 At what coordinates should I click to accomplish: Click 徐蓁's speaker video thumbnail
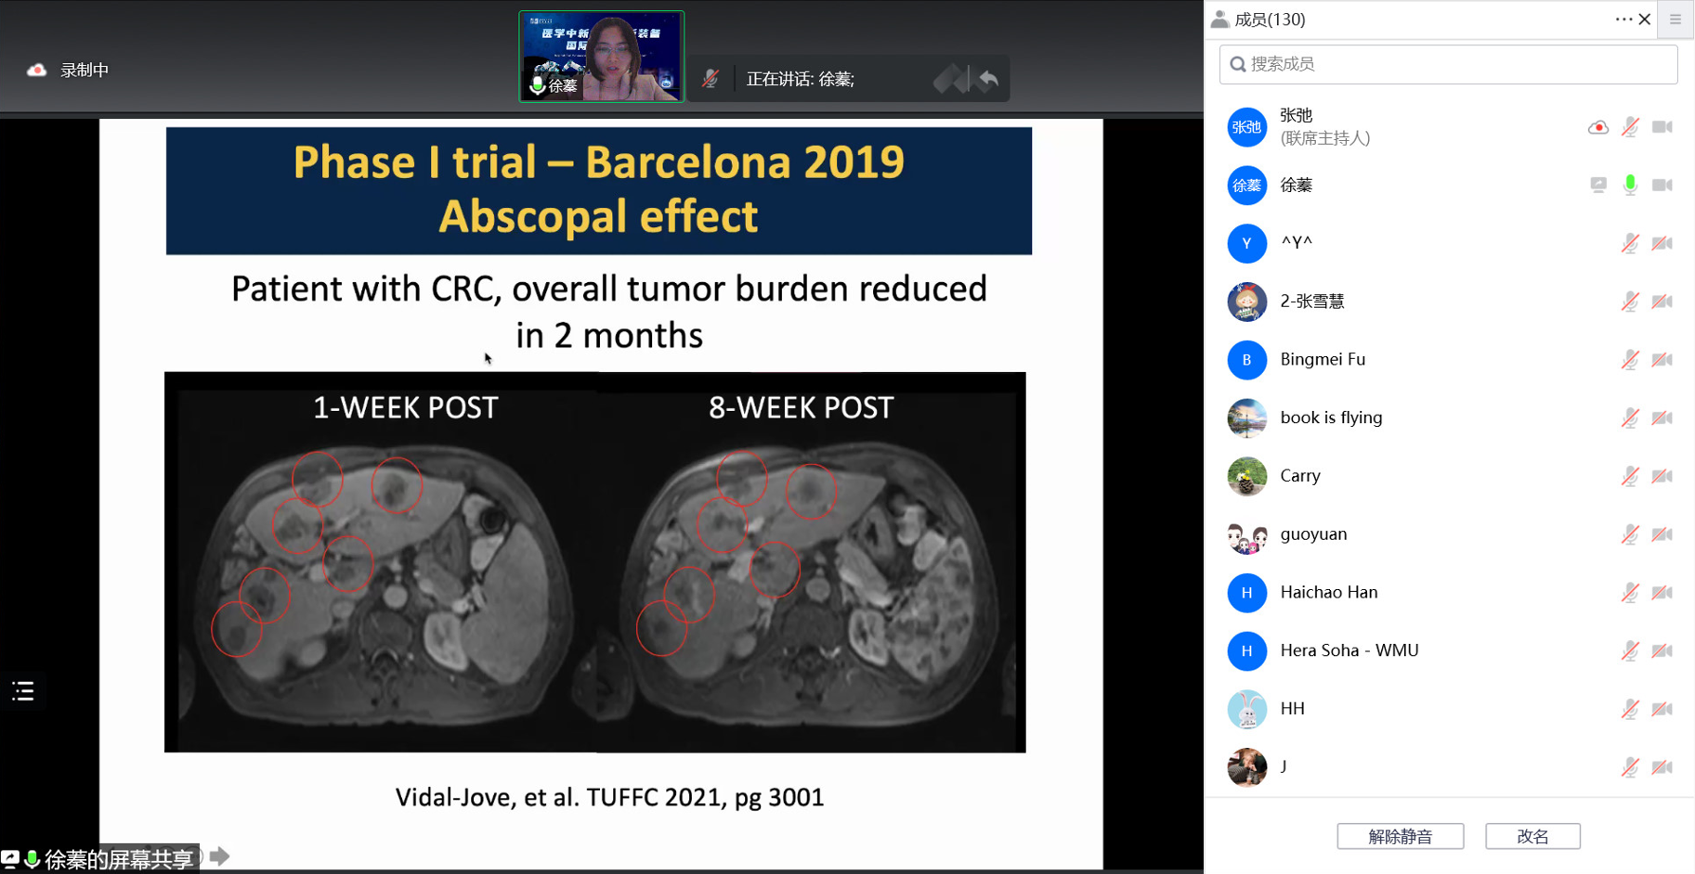(x=602, y=57)
